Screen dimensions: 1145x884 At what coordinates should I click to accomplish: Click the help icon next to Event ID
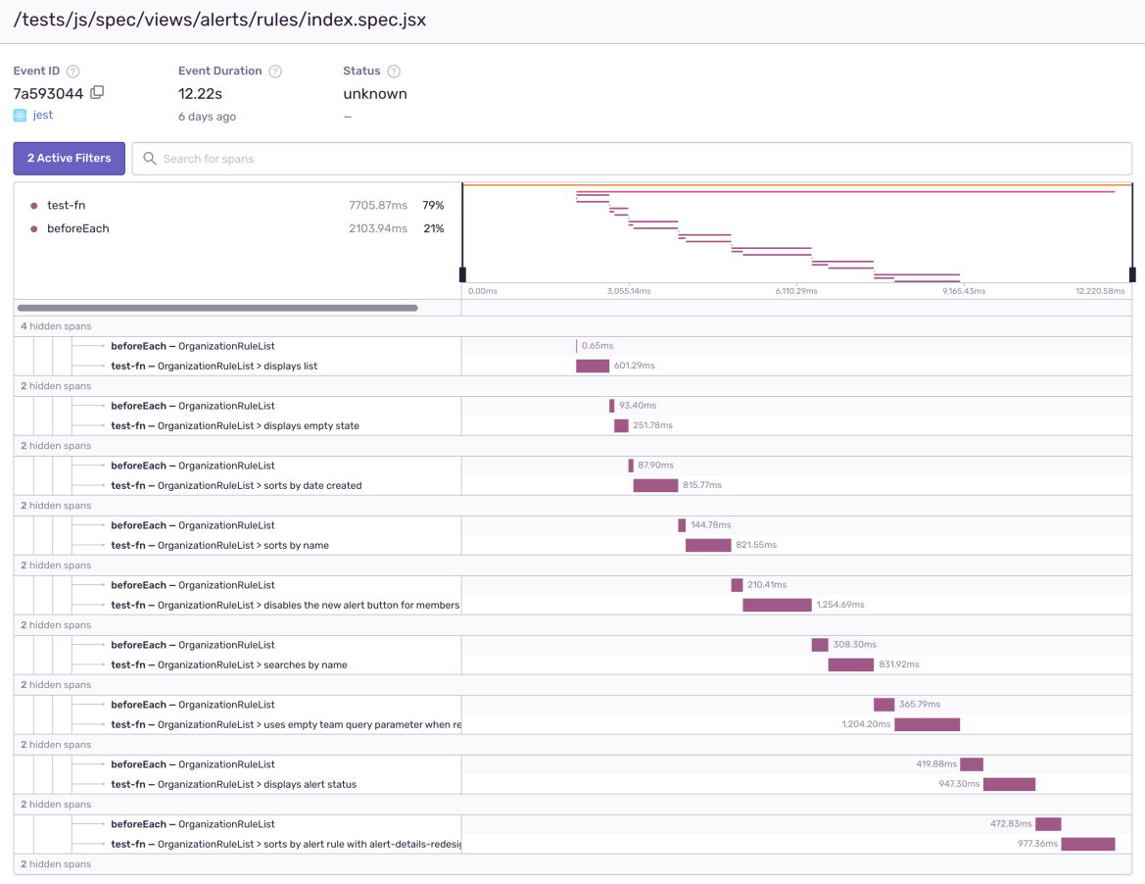pos(72,72)
